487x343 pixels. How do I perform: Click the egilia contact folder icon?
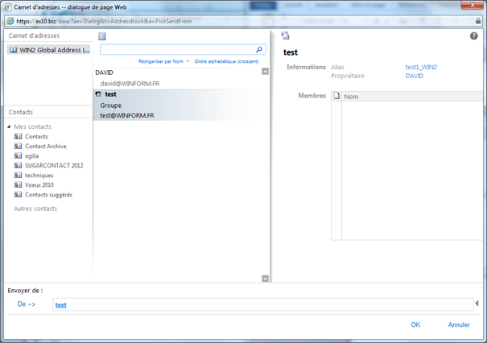click(x=18, y=156)
